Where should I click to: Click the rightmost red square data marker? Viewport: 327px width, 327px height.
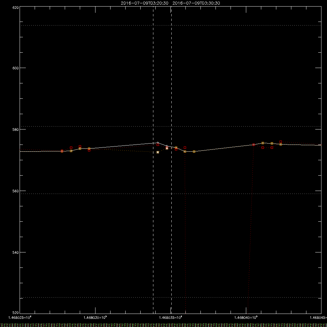(x=281, y=142)
